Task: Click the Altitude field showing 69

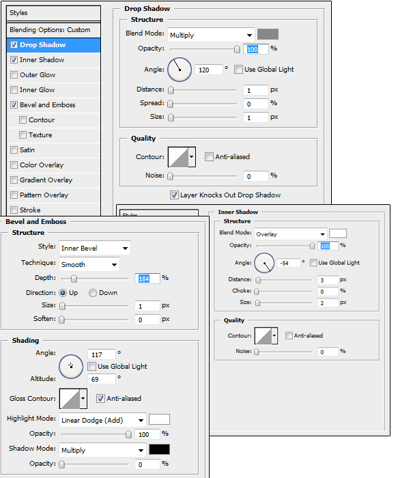Action: 102,379
